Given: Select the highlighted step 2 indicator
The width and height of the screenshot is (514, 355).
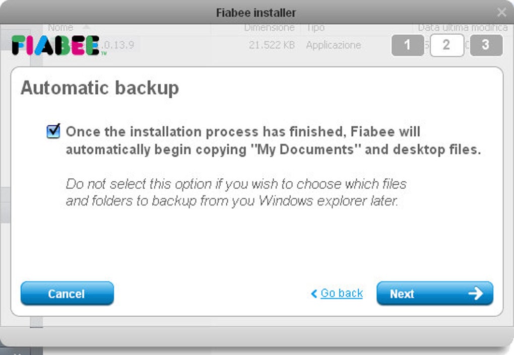Looking at the screenshot, I should tap(446, 45).
